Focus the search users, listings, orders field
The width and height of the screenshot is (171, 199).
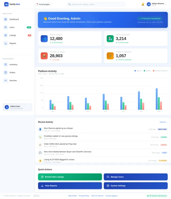click(x=96, y=4)
